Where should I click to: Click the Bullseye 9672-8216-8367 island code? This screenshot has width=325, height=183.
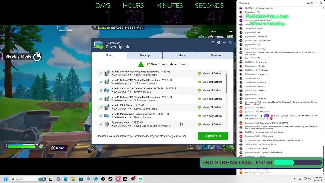click(x=116, y=28)
